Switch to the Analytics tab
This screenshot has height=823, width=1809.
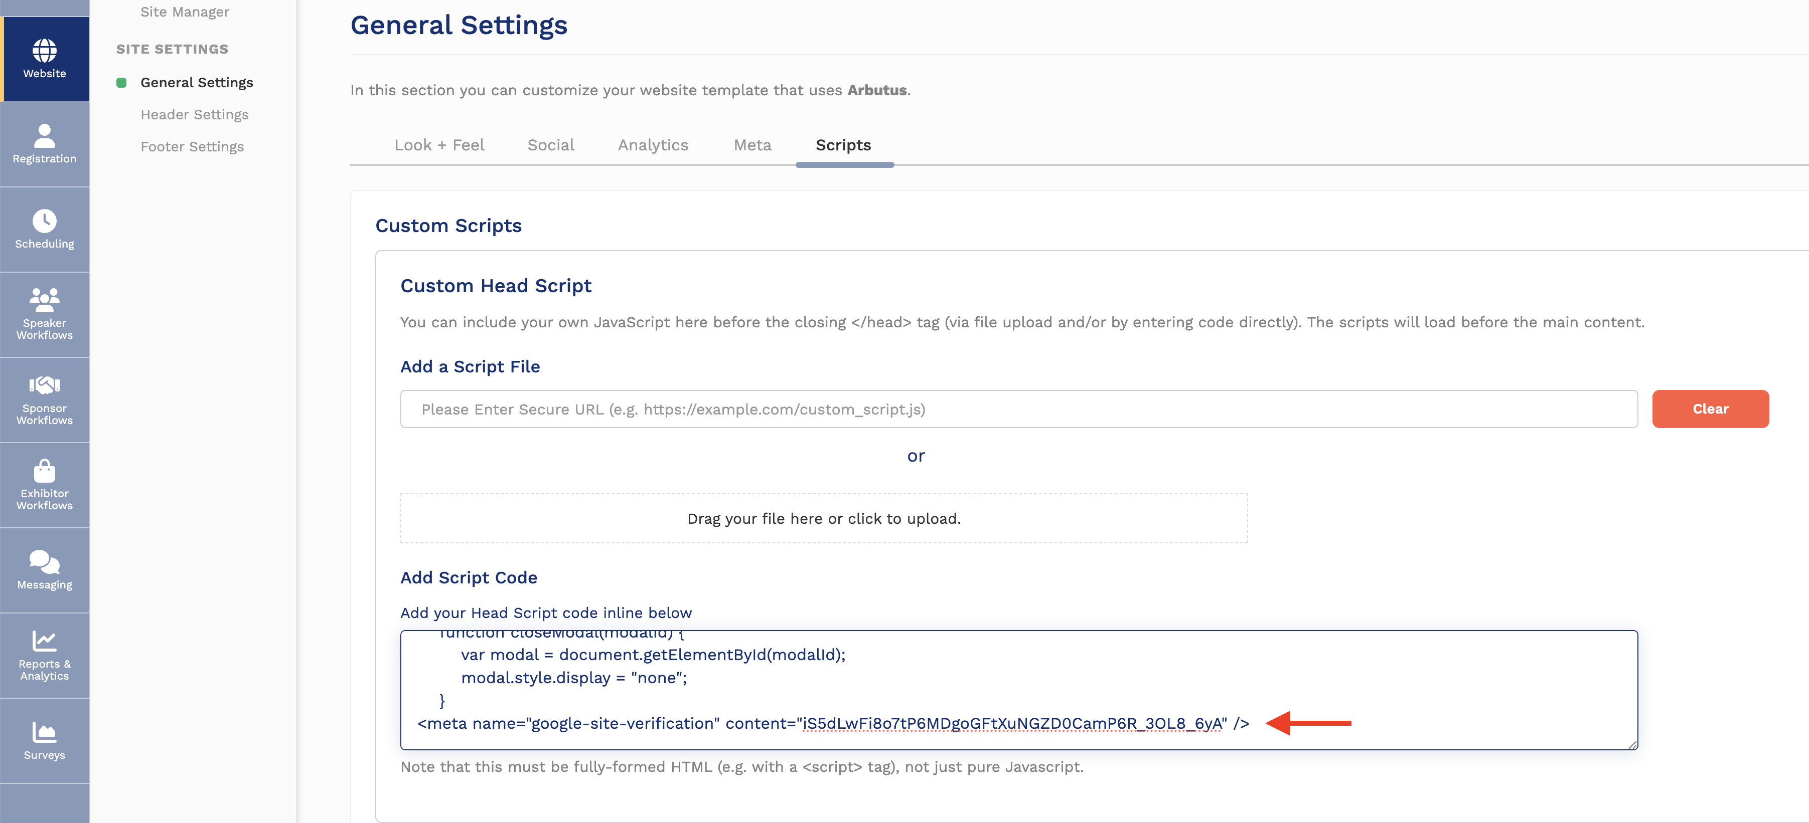653,145
